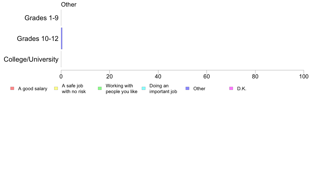Click the Working with people you like label
Screen dimensions: 311x193
pyautogui.click(x=121, y=89)
